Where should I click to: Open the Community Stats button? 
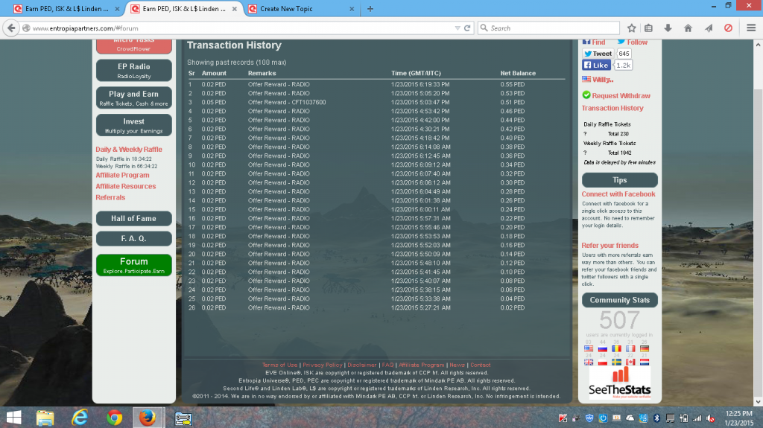pyautogui.click(x=620, y=300)
